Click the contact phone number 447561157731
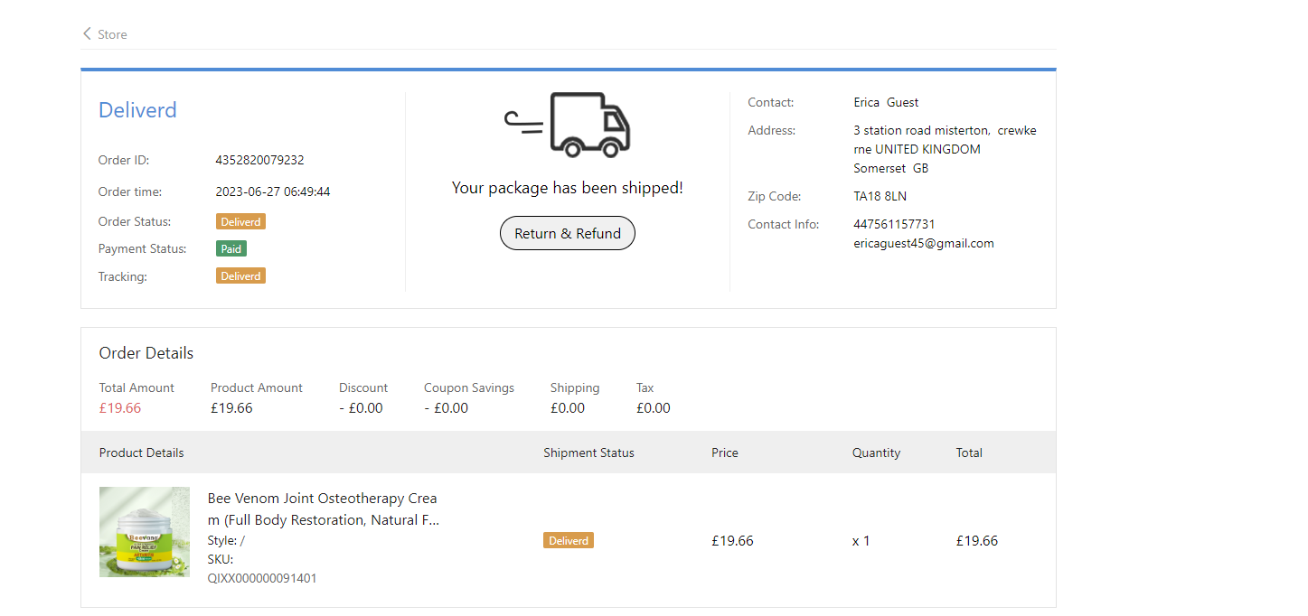Screen dimensions: 1308x616 pos(894,224)
